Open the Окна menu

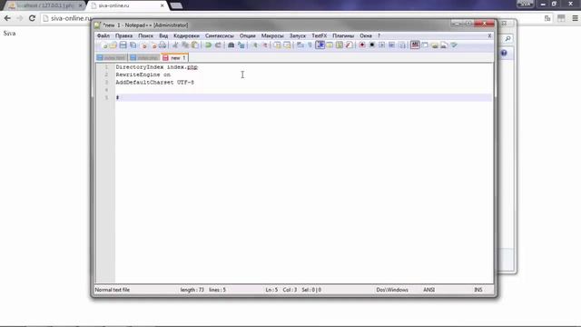pos(366,35)
